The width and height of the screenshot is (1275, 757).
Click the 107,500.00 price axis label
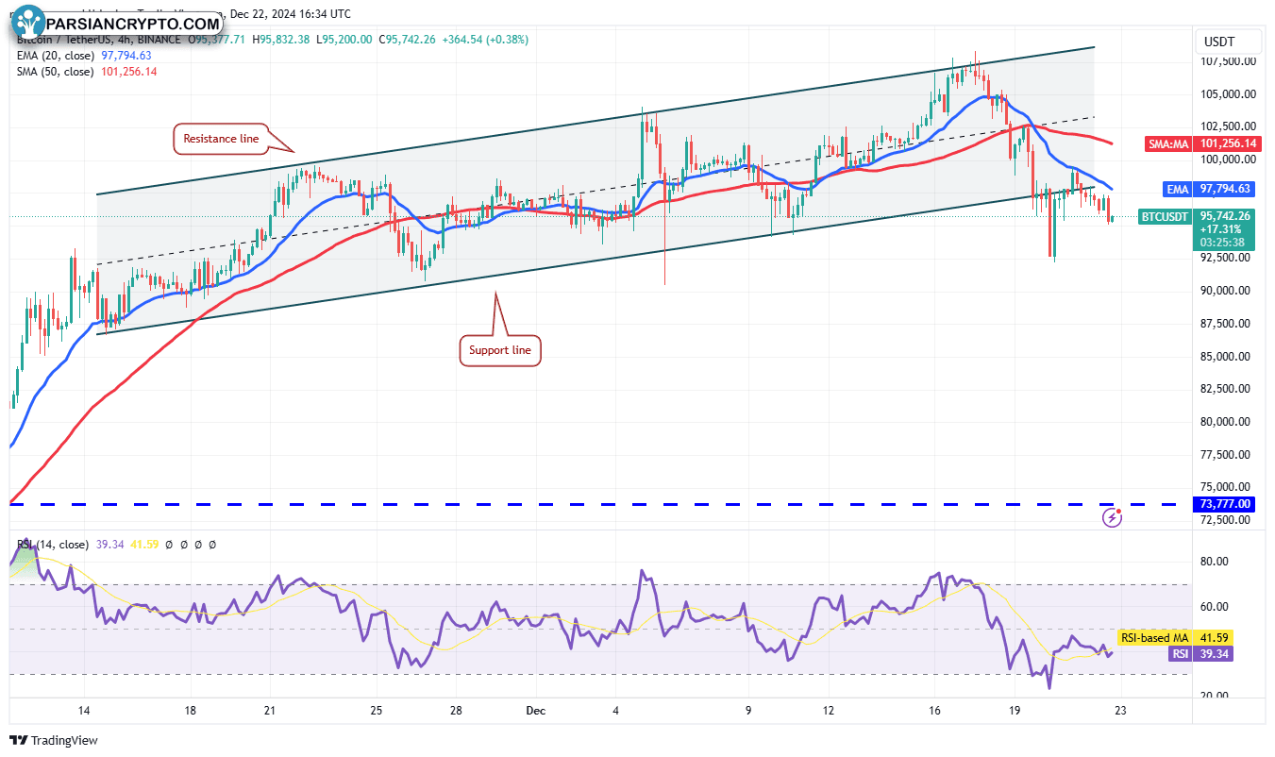coord(1226,61)
